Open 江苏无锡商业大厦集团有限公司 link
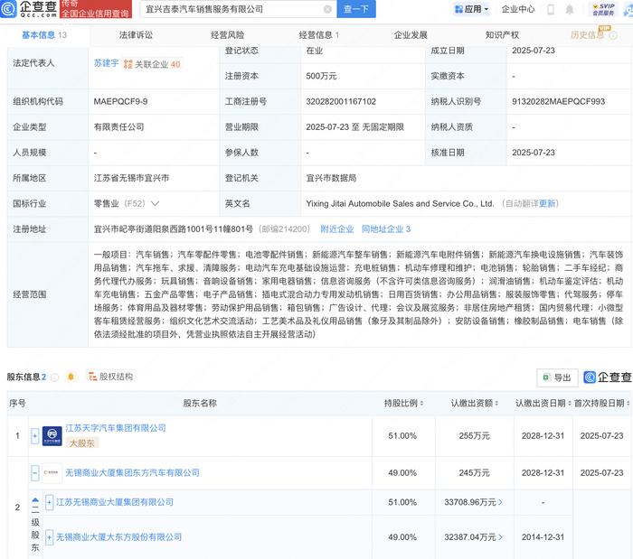Screen dimensions: 633x559 click(115, 502)
